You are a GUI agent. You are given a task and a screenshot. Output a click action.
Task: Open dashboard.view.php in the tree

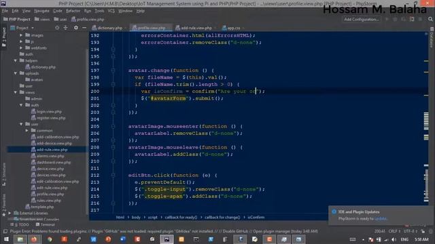54,163
